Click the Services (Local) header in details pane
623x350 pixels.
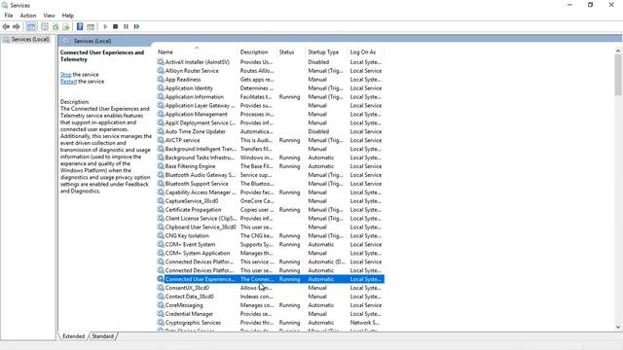92,41
